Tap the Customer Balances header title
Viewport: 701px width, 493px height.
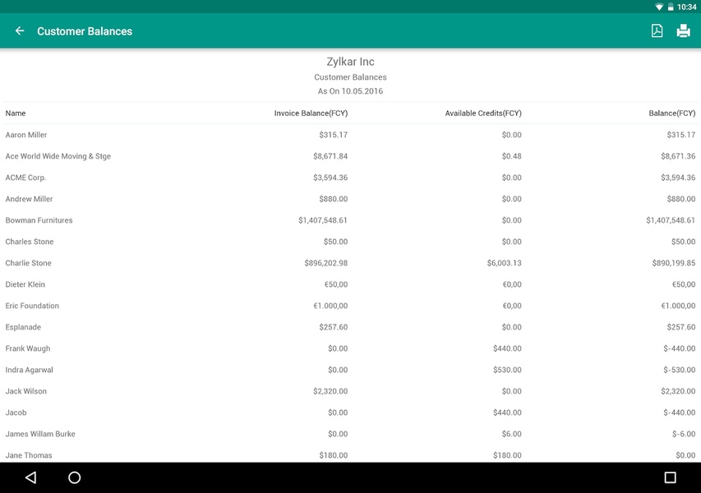(85, 31)
